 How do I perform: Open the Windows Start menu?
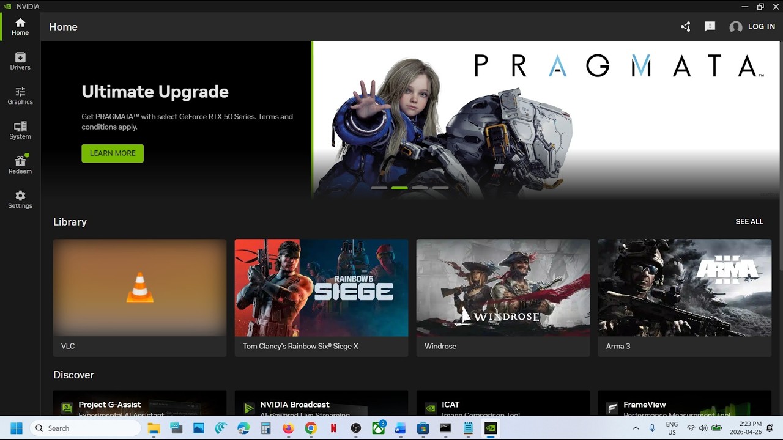coord(17,428)
